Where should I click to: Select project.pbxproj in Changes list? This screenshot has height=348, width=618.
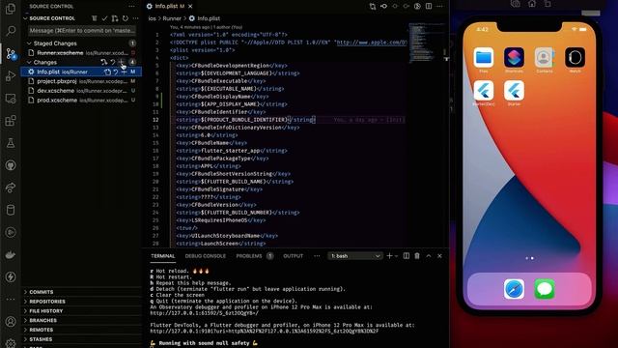click(x=81, y=81)
